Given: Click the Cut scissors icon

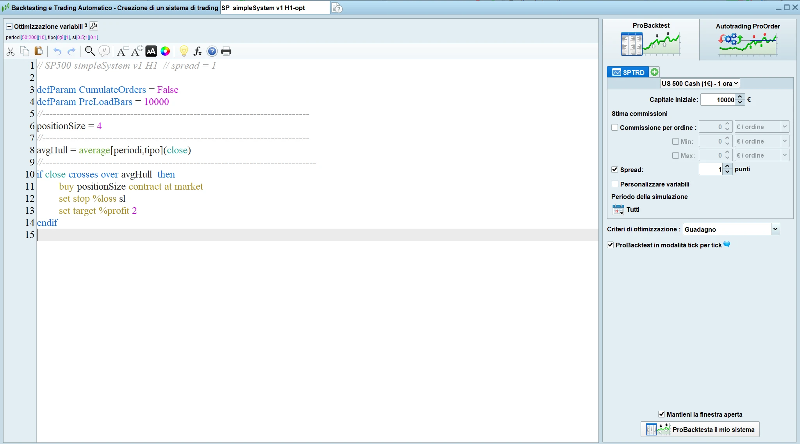Looking at the screenshot, I should point(11,51).
